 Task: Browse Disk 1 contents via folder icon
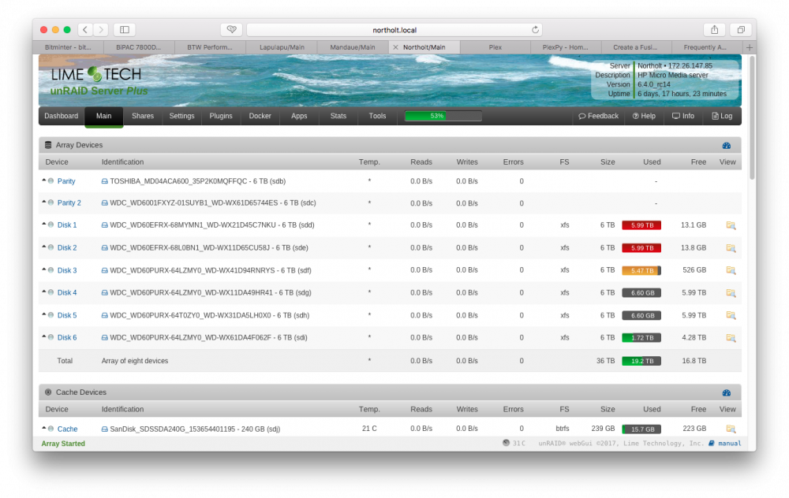(x=731, y=225)
